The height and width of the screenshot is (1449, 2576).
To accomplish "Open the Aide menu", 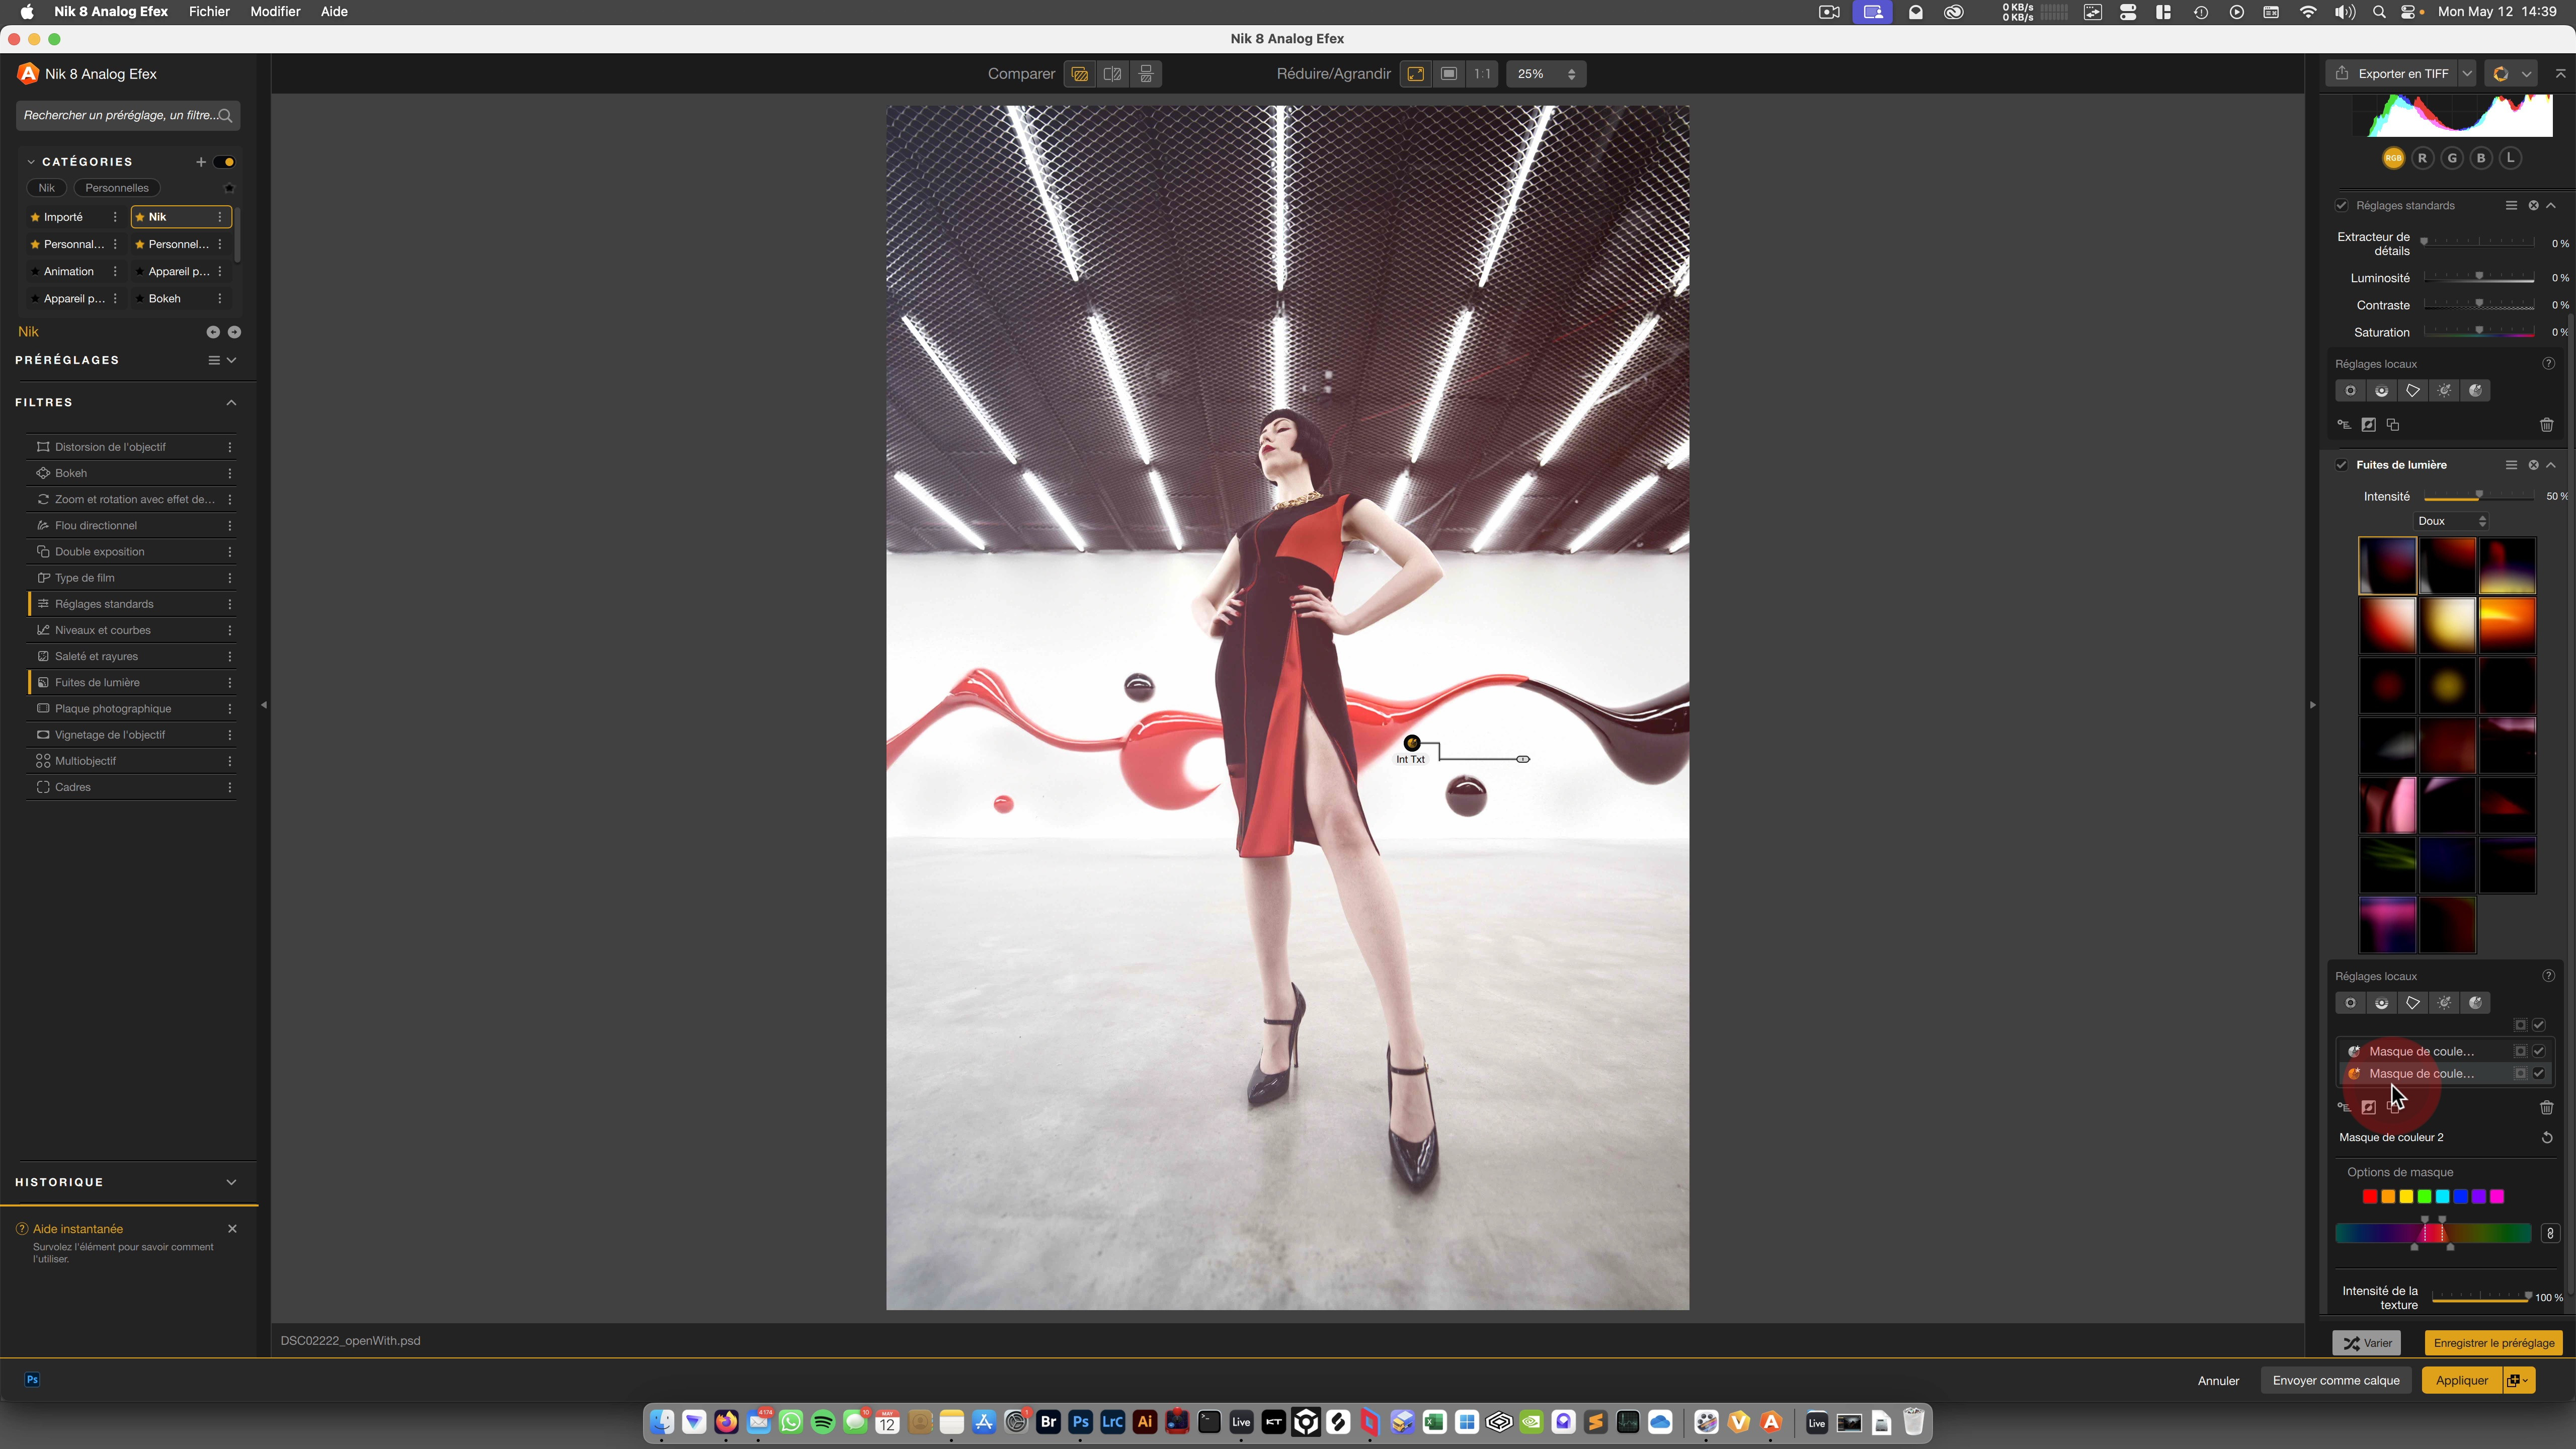I will [334, 12].
